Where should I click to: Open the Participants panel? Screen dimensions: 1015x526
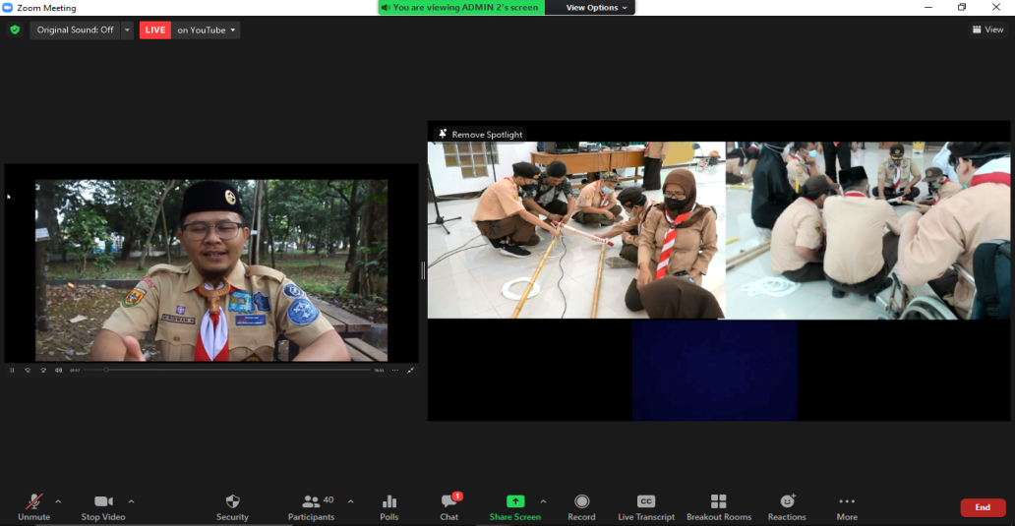pos(312,507)
